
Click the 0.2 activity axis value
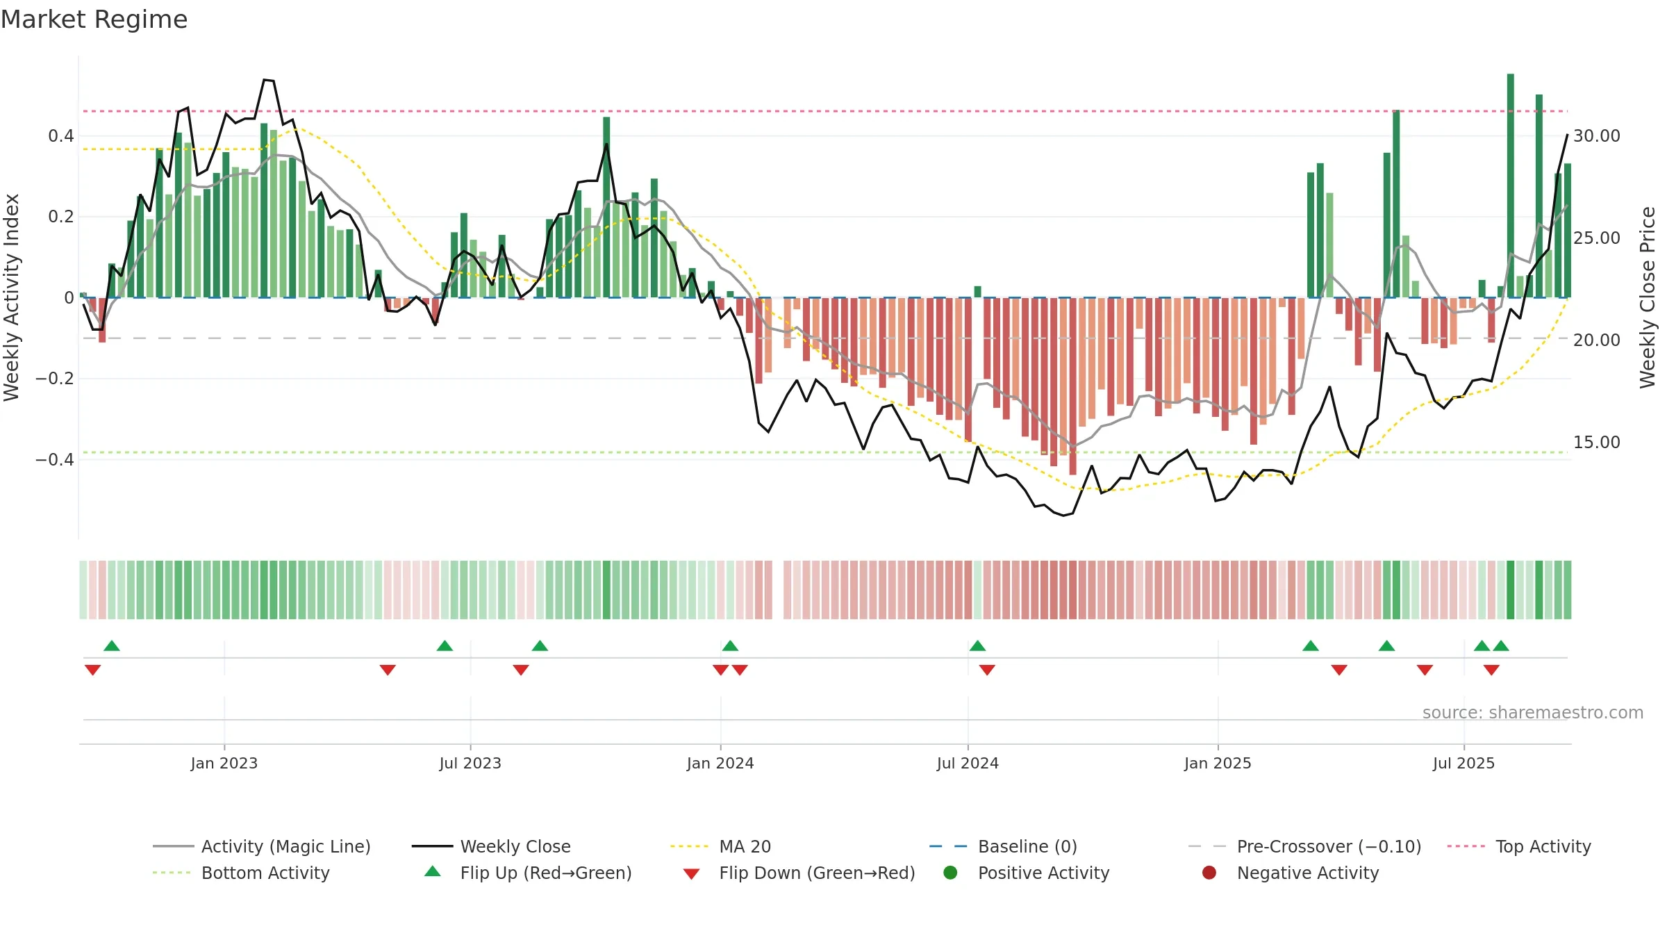coord(61,217)
